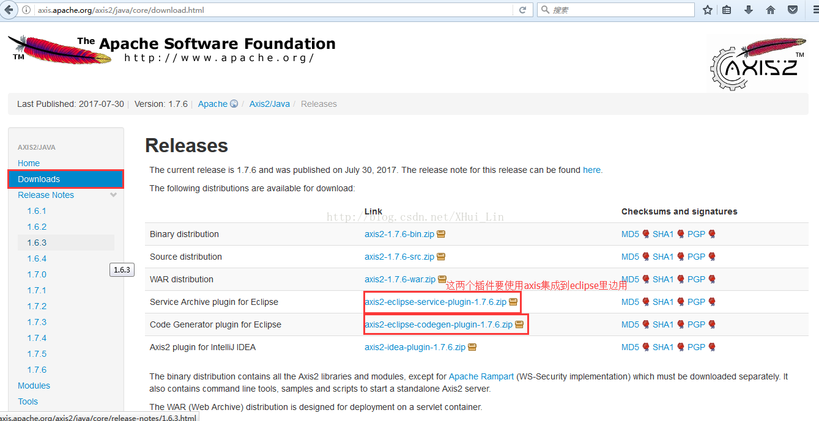
Task: Bookmark this page with star icon
Action: 708,10
